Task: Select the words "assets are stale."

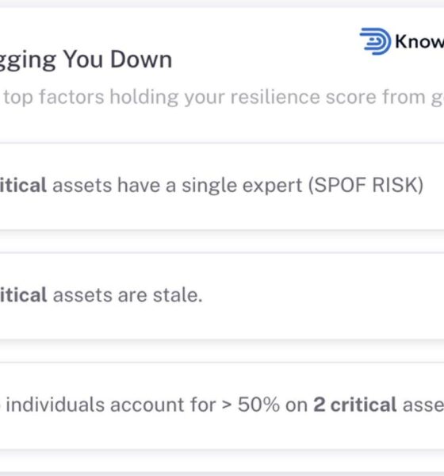Action: click(128, 295)
